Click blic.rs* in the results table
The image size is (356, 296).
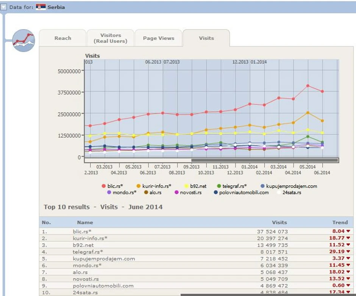coord(82,231)
